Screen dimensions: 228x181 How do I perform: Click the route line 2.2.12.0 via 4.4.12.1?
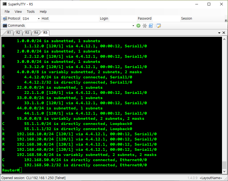(x=74, y=56)
